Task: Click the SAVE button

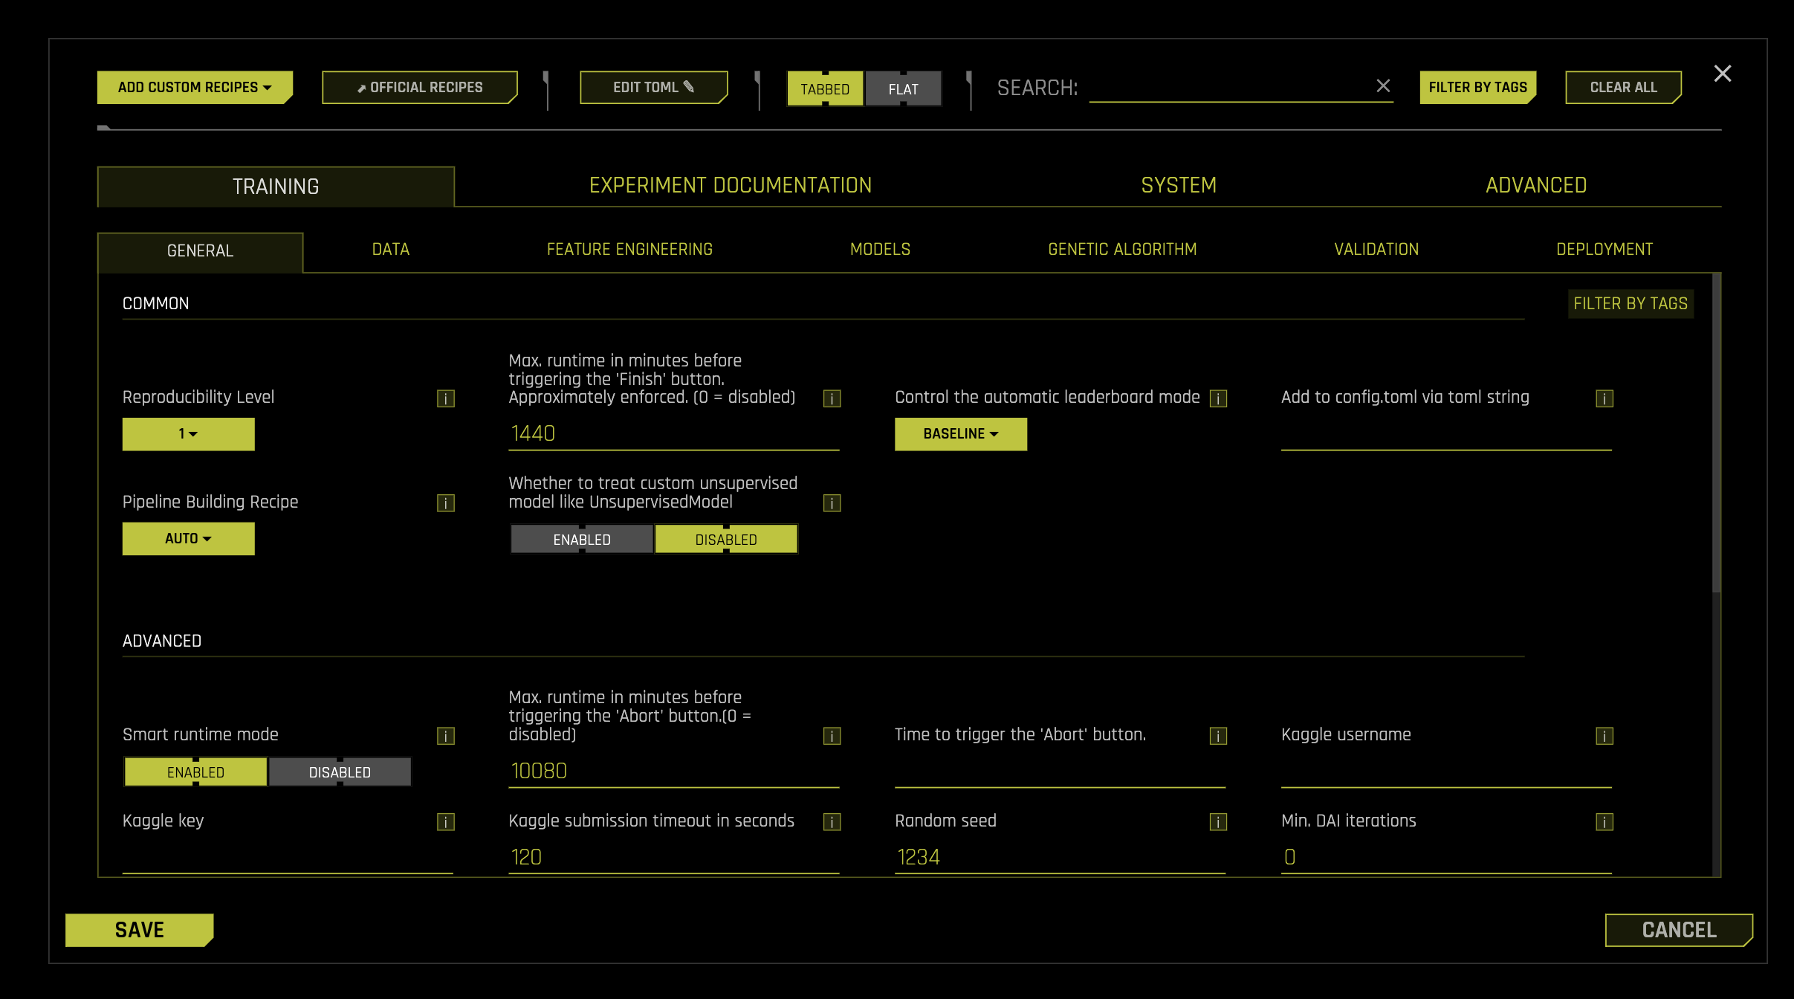Action: [x=139, y=930]
